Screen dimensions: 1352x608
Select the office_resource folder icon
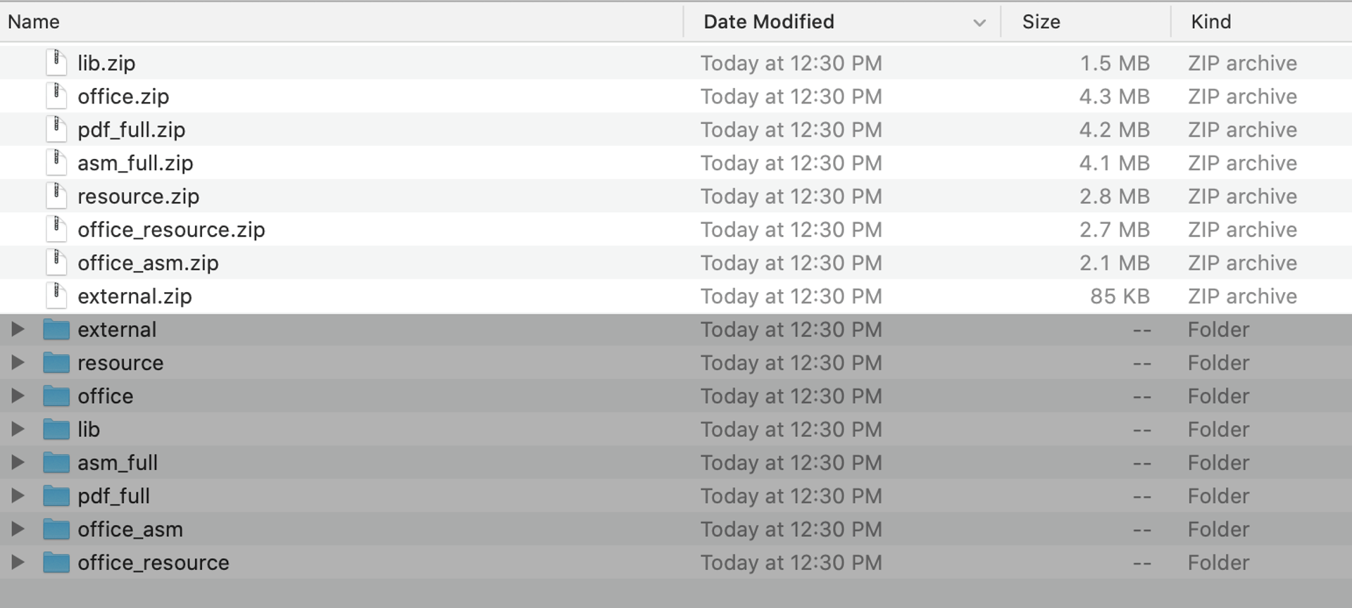click(56, 562)
